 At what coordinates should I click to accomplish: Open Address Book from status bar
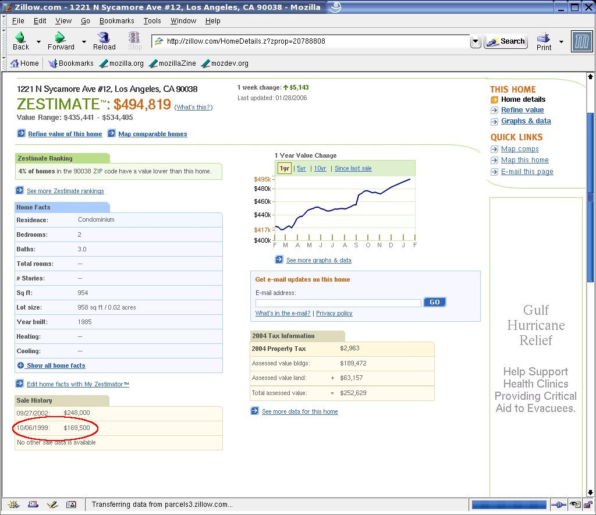tap(71, 505)
